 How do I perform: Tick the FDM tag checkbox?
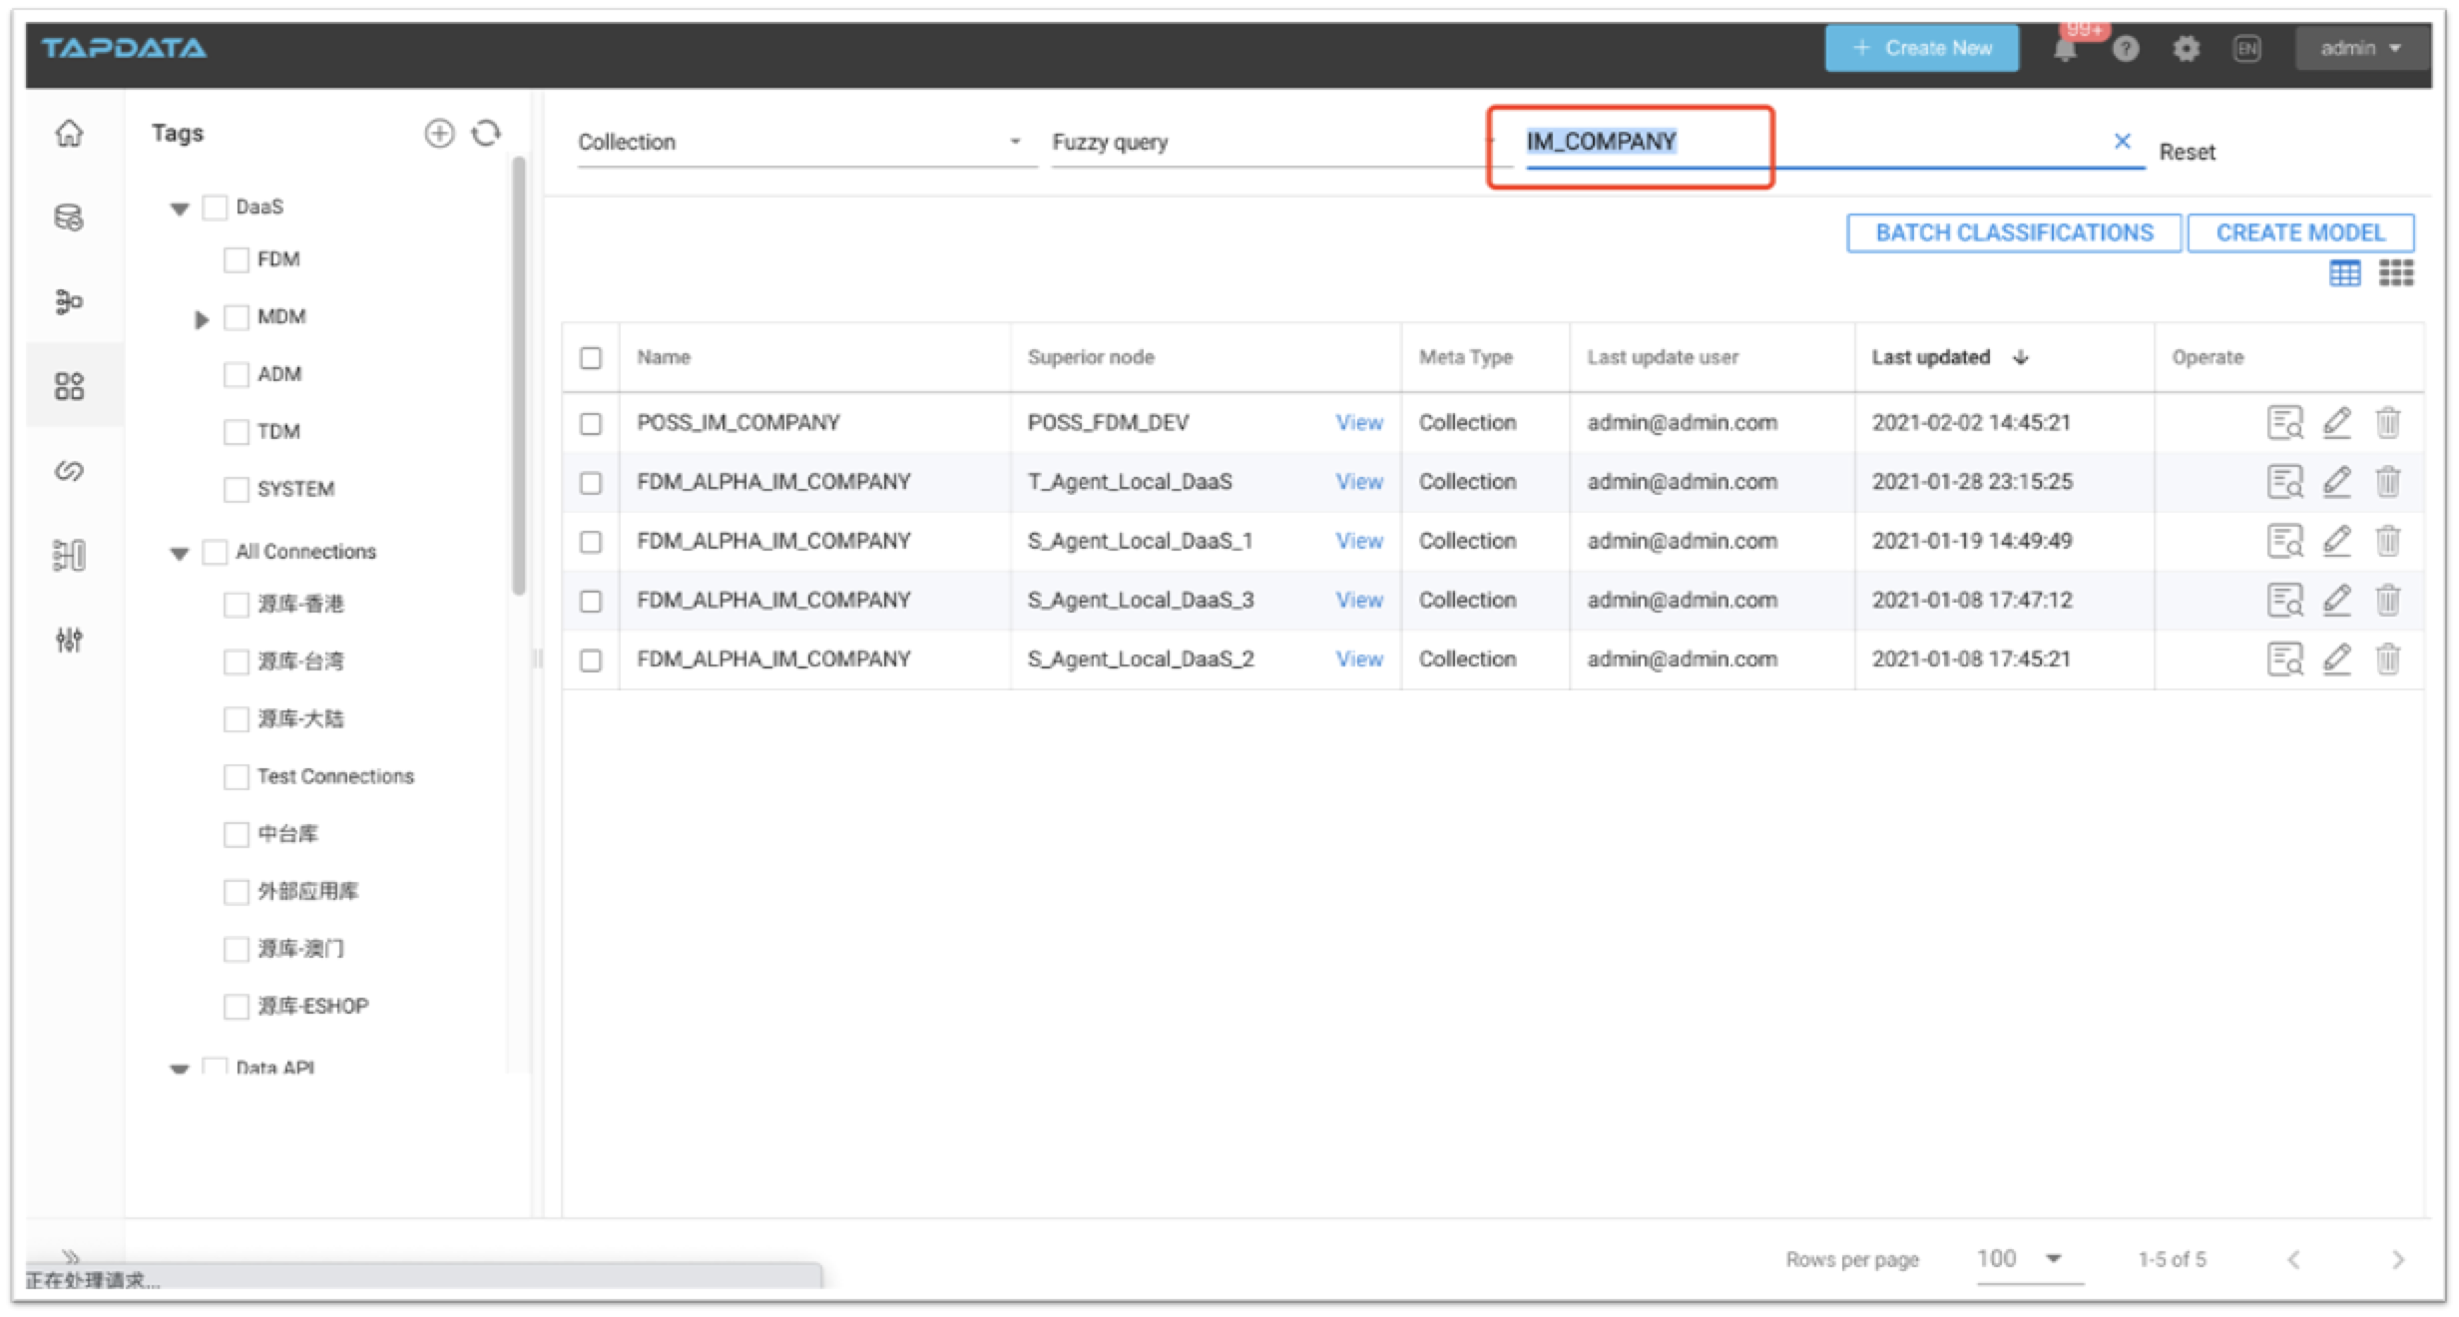pos(237,259)
